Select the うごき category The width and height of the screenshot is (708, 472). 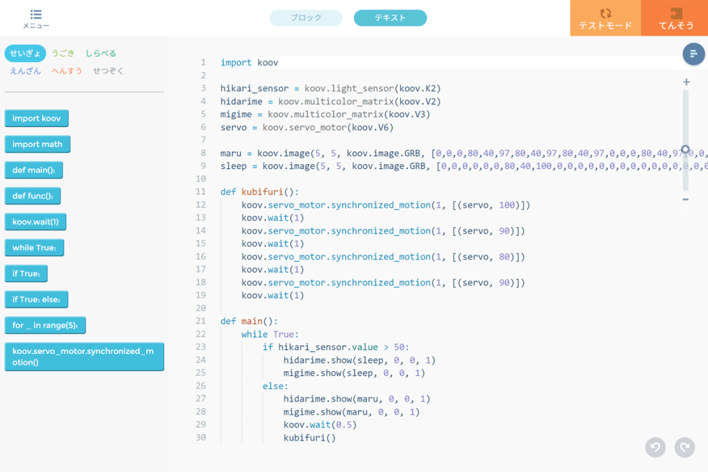click(63, 53)
